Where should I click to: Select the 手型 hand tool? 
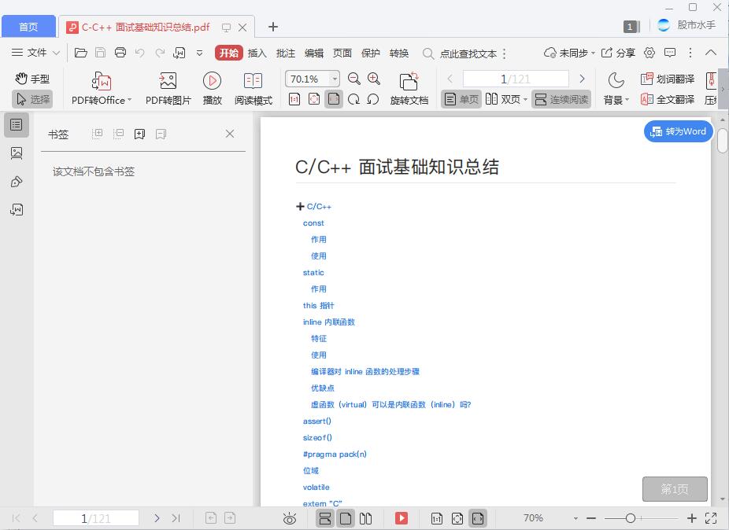coord(32,79)
